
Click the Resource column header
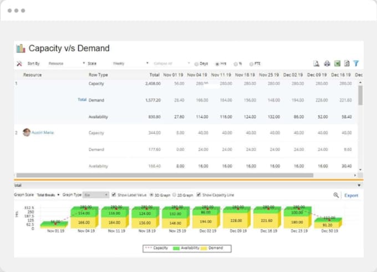click(32, 75)
